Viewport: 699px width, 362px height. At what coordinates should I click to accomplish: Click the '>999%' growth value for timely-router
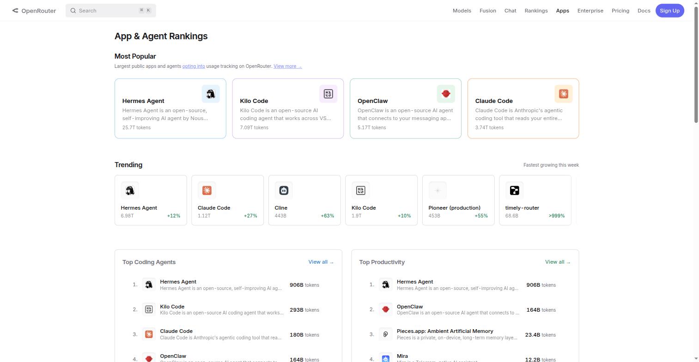coord(557,216)
